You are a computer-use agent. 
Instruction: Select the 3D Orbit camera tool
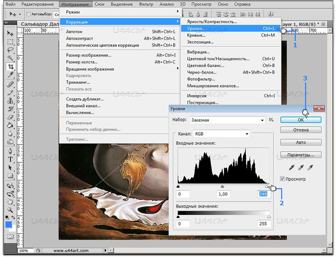10,194
